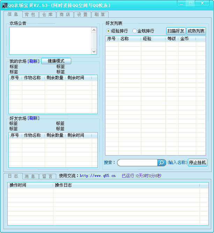Click 作物名称 header in 我的农场 table
The height and width of the screenshot is (233, 214).
34,78
